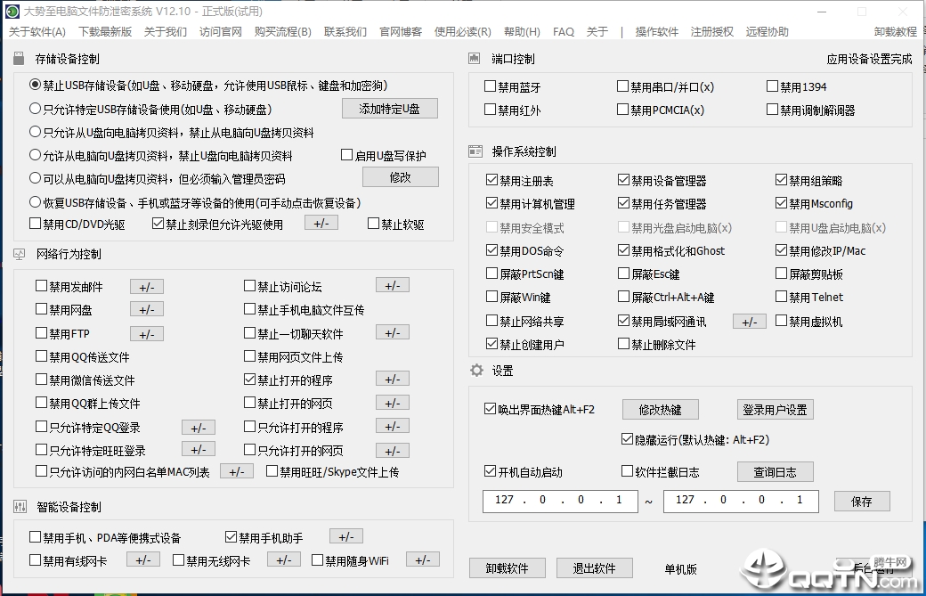The width and height of the screenshot is (926, 596).
Task: Click the 智能设备控制 section header icon
Action: click(x=20, y=507)
